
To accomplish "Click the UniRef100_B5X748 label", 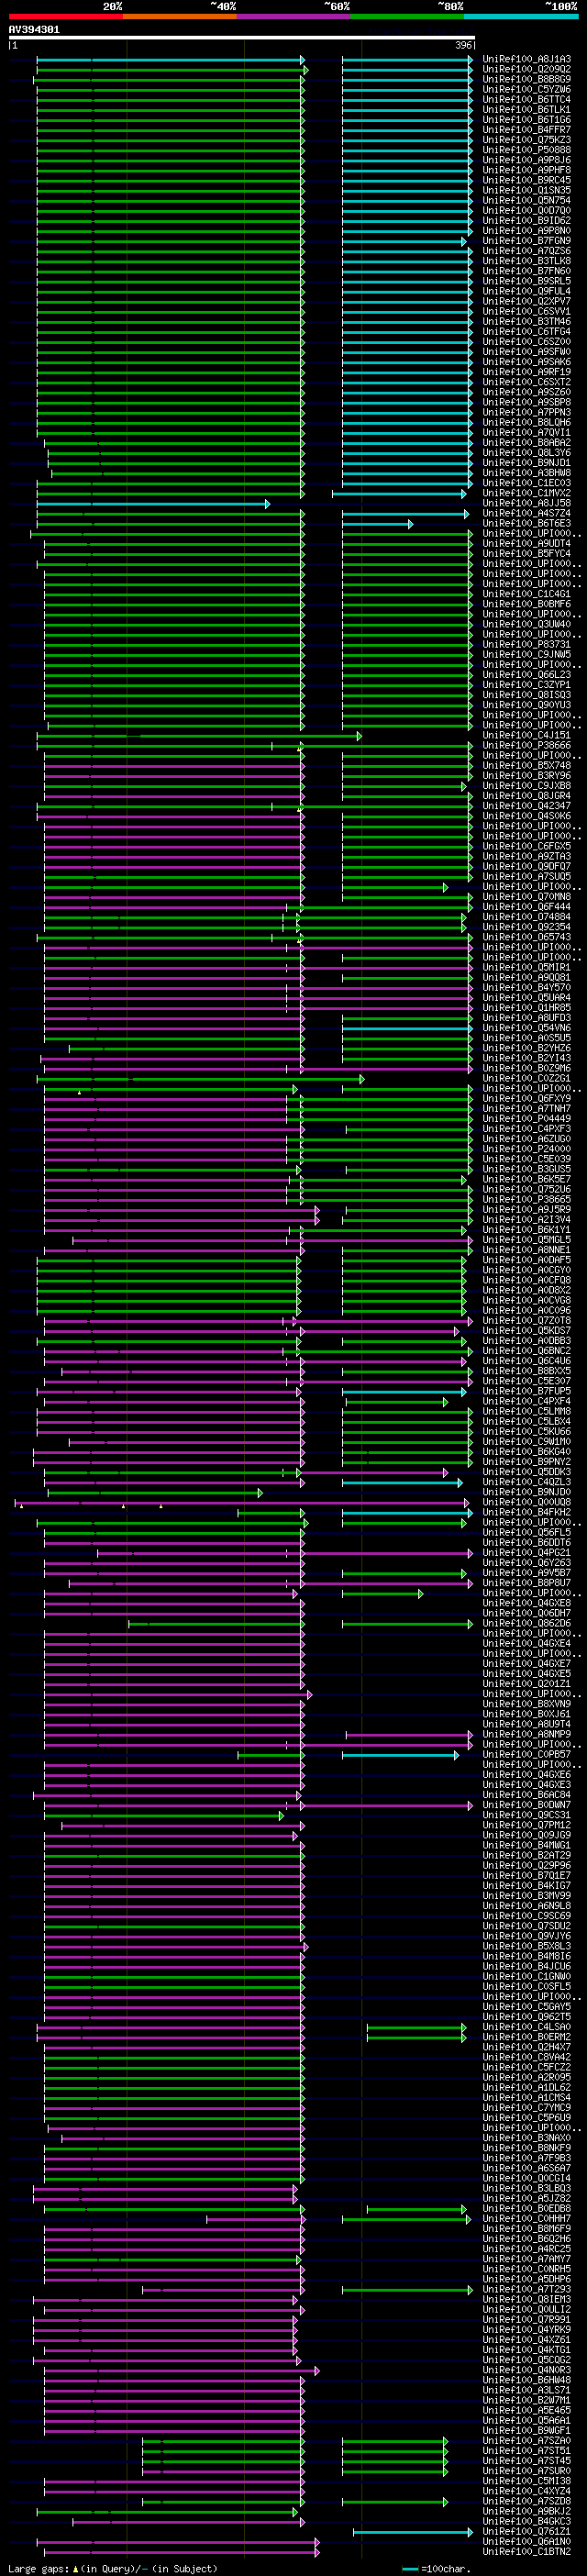I will tap(527, 765).
